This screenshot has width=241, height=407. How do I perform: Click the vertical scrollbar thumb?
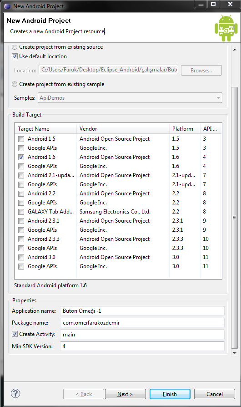(x=234, y=218)
